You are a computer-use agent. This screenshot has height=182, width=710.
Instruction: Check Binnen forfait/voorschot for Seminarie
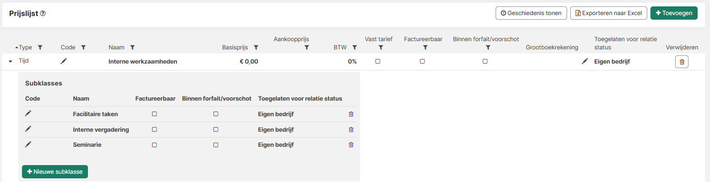click(x=216, y=145)
